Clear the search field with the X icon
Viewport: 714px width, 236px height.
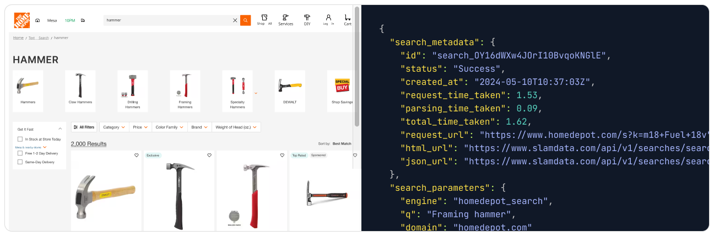coord(235,20)
